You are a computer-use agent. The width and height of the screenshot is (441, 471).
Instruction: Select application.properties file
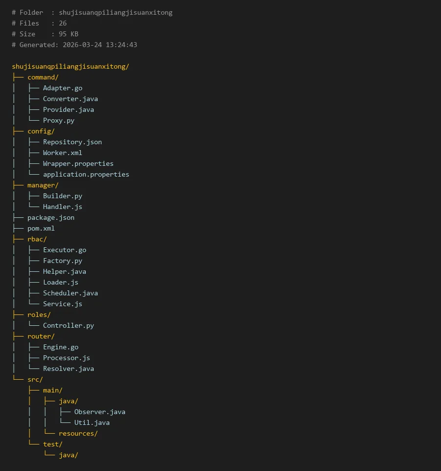(x=86, y=174)
